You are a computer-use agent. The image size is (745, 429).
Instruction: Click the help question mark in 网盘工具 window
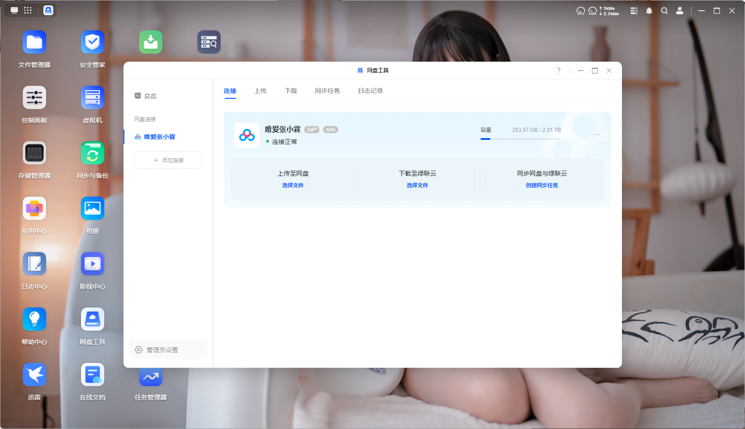coord(558,71)
